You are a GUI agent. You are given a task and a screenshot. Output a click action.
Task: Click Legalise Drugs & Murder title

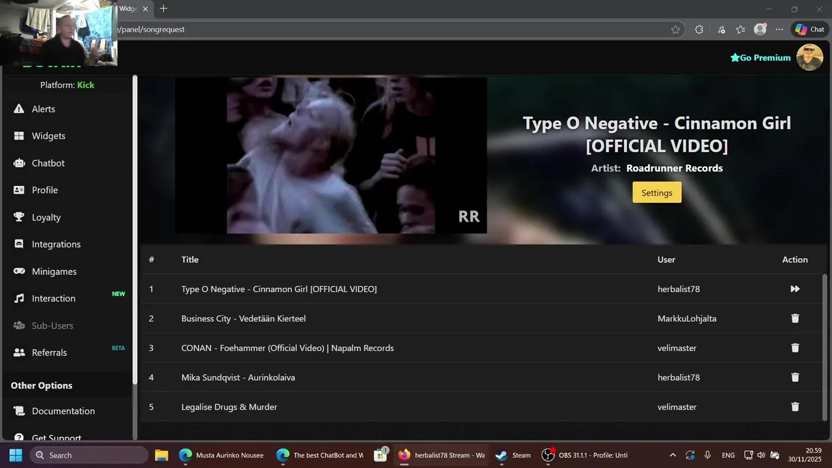229,407
